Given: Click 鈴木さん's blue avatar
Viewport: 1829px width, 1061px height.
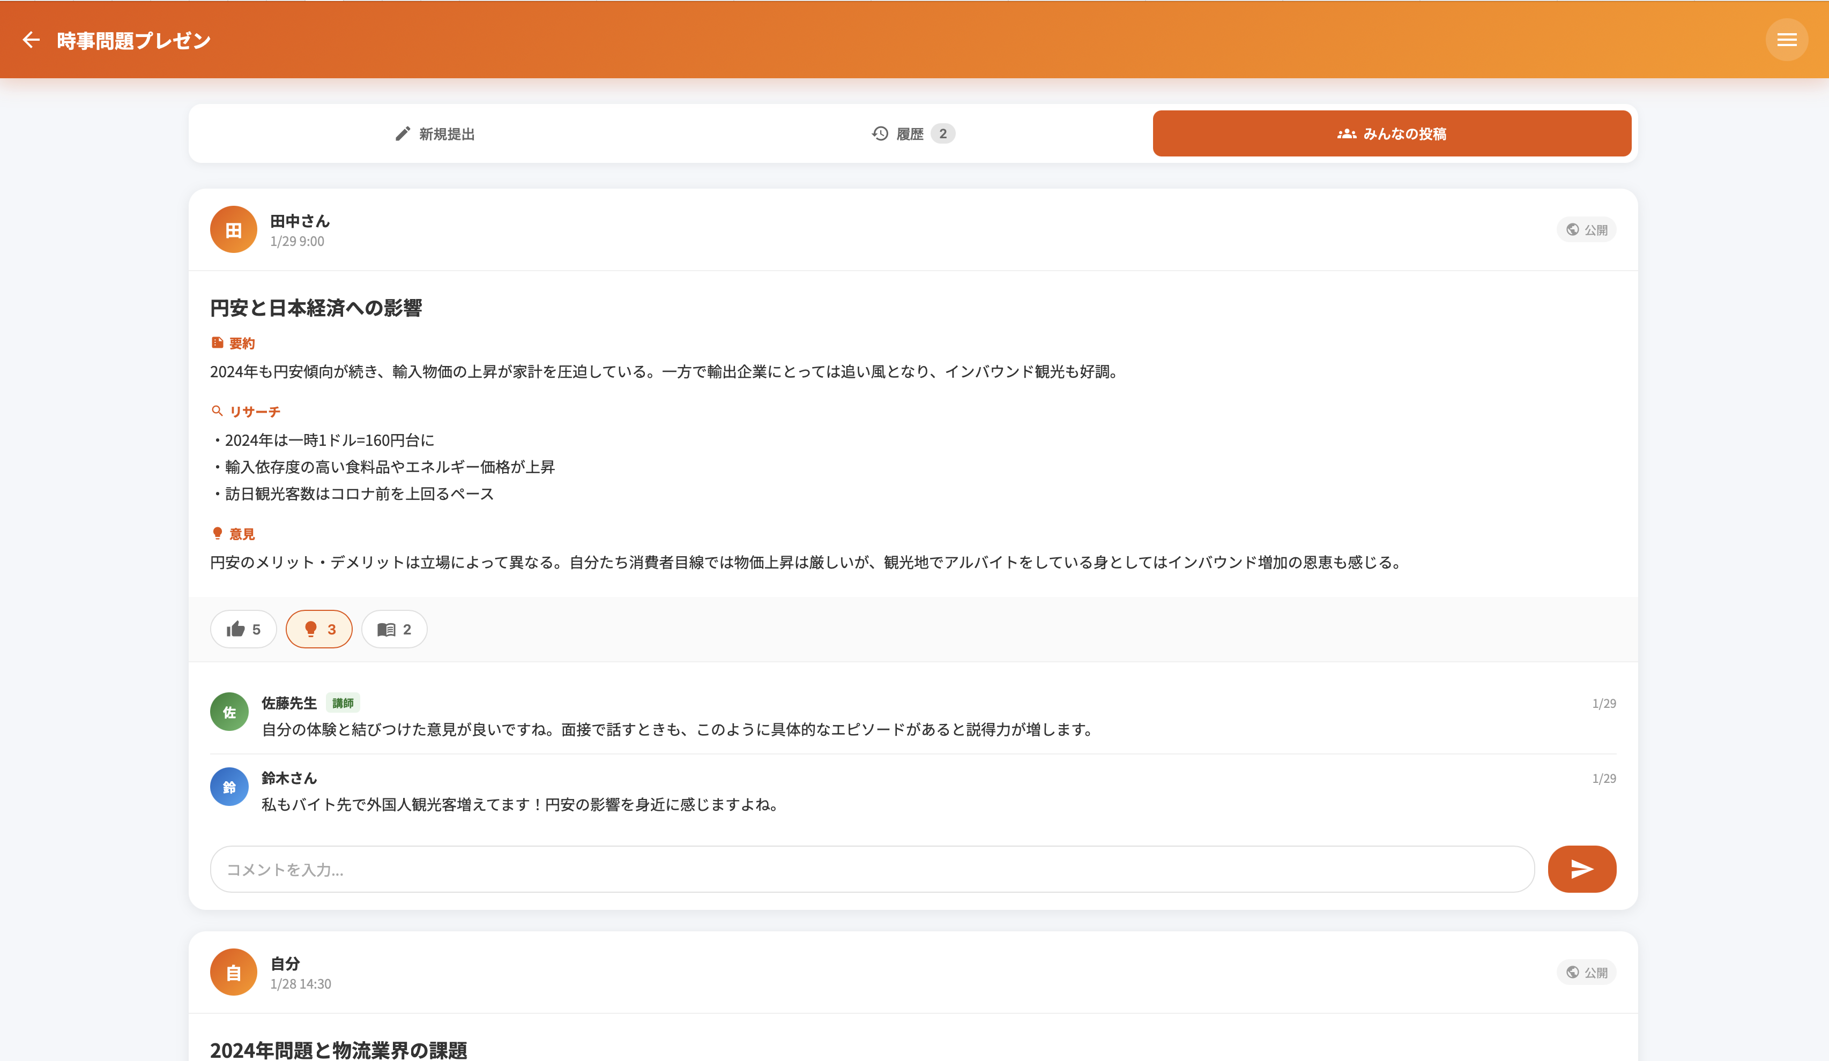Looking at the screenshot, I should (x=229, y=787).
